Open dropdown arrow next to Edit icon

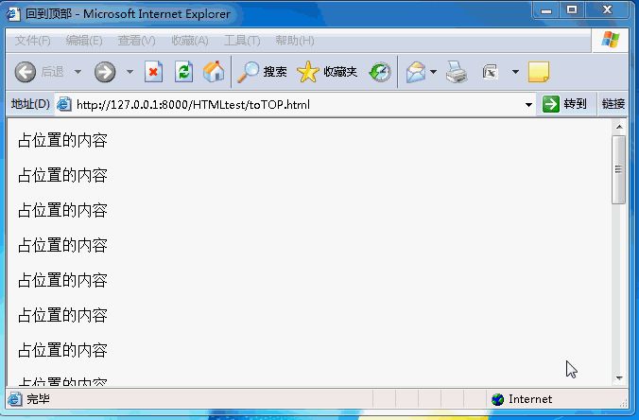(515, 72)
